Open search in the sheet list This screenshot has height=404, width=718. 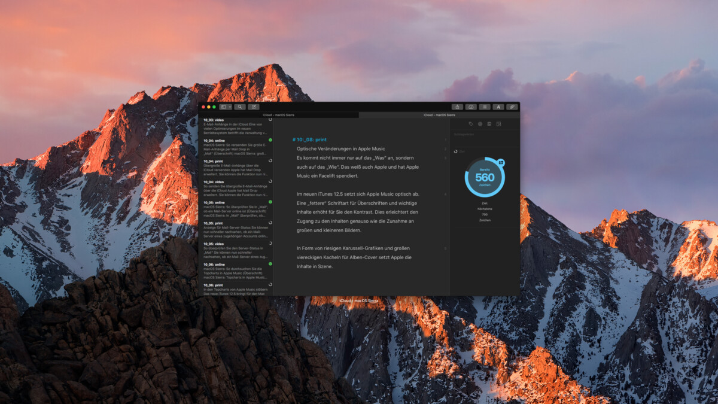coord(239,107)
